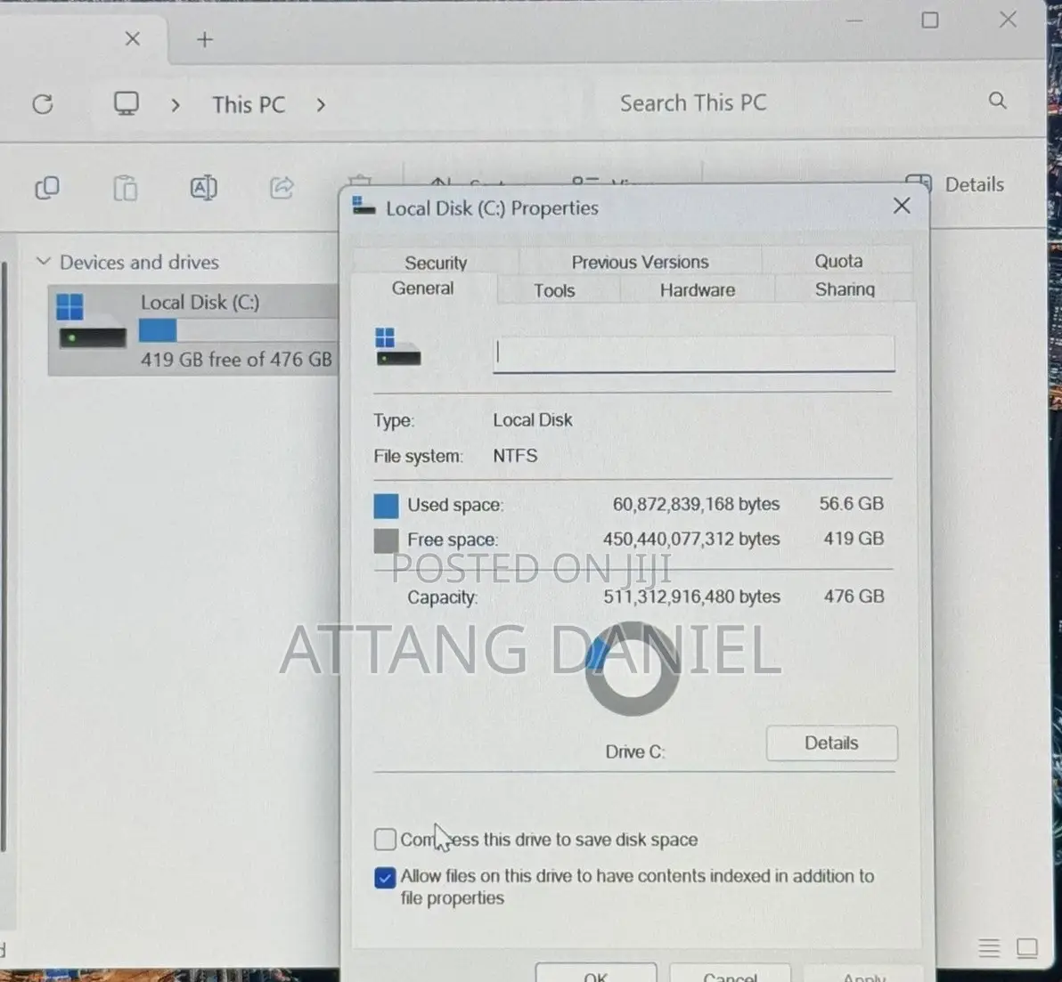This screenshot has width=1062, height=982.
Task: Close the current Explorer tab
Action: pos(133,38)
